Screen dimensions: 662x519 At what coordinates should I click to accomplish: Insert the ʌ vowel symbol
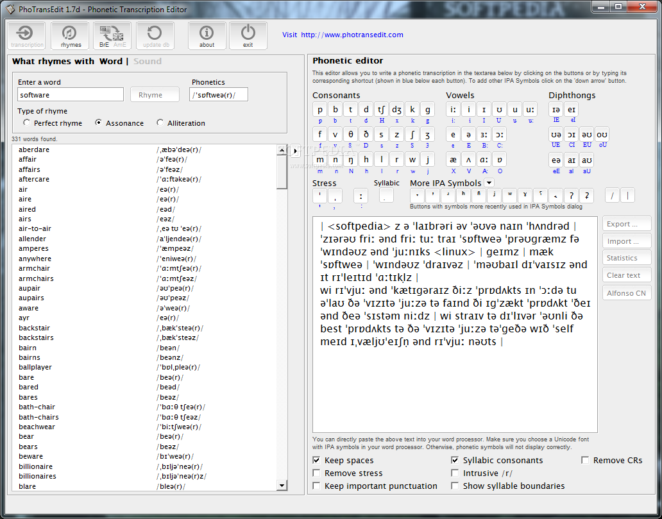[468, 160]
